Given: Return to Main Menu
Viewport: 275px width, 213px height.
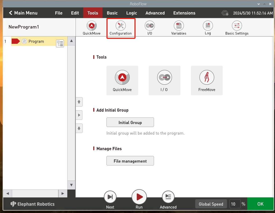Looking at the screenshot, I should coord(23,13).
